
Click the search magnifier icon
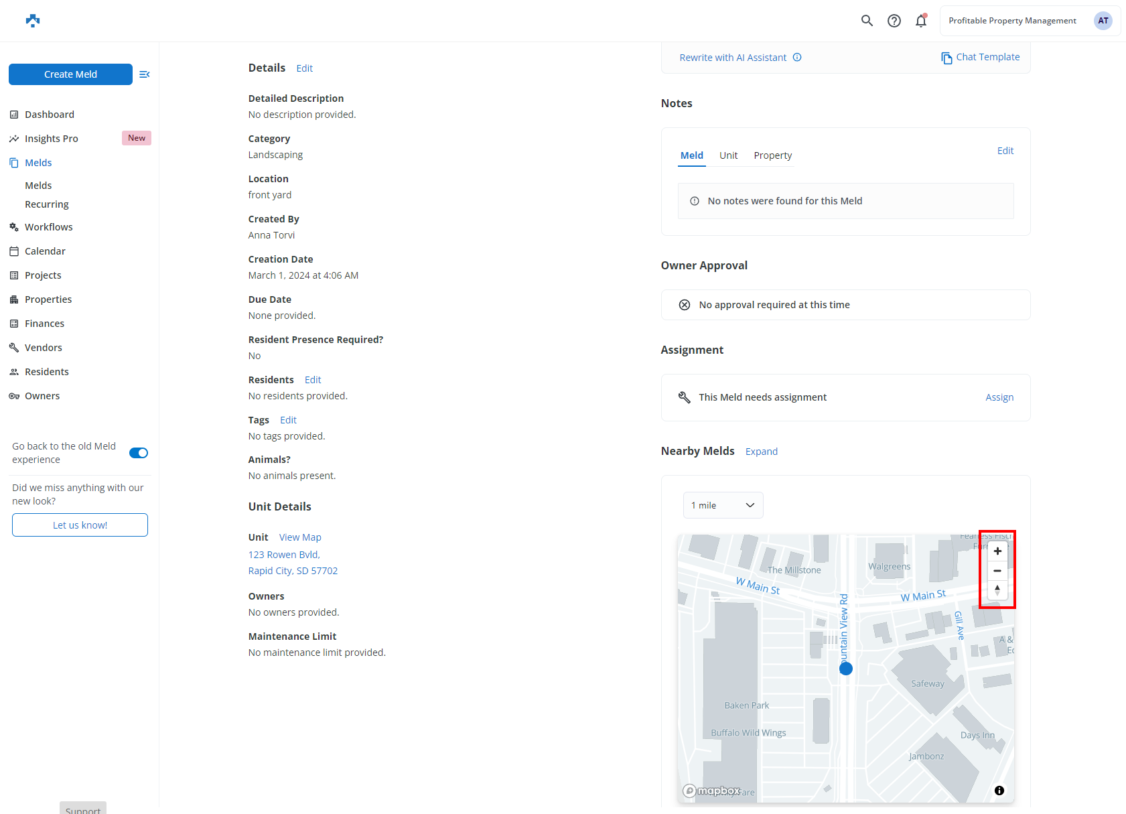(867, 21)
